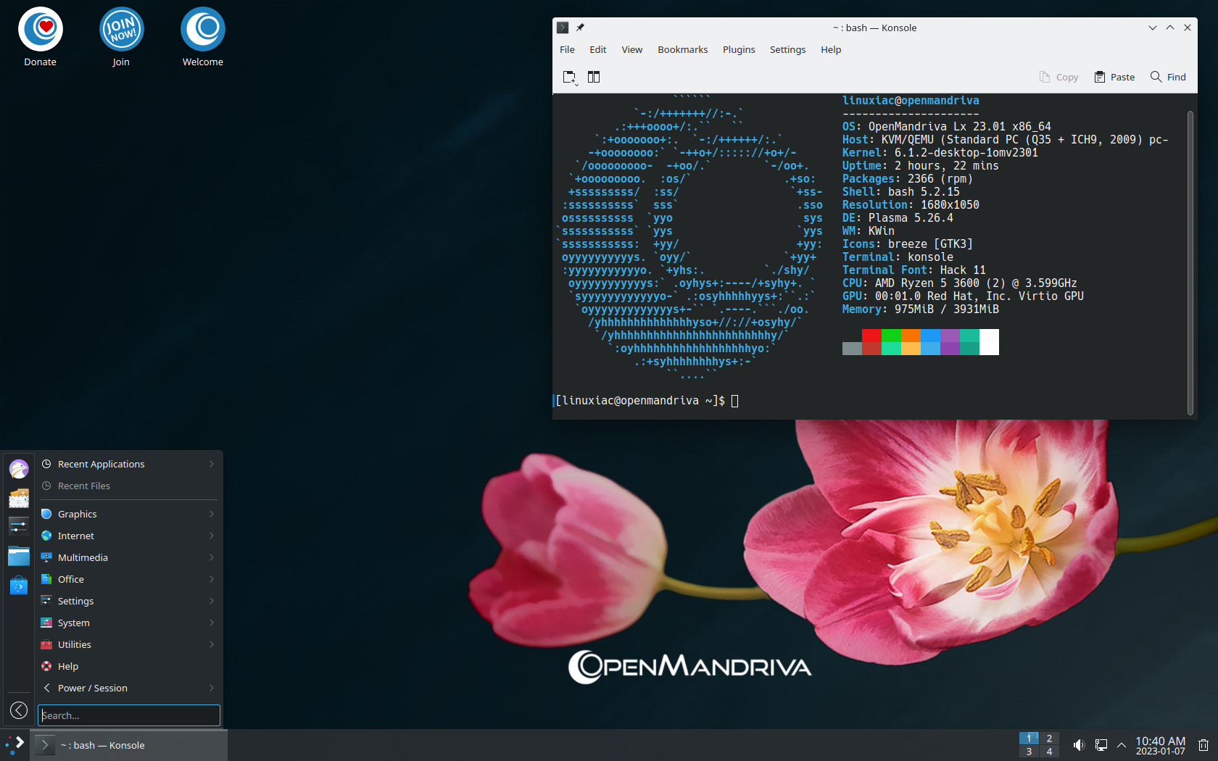Click the Falkon browser favorite in launcher sidebar
The height and width of the screenshot is (761, 1218).
19,469
